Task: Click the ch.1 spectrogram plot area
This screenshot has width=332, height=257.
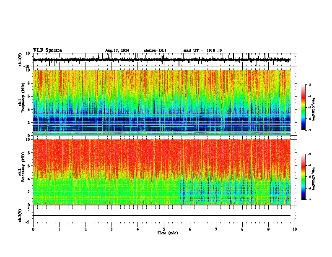Action: point(162,102)
